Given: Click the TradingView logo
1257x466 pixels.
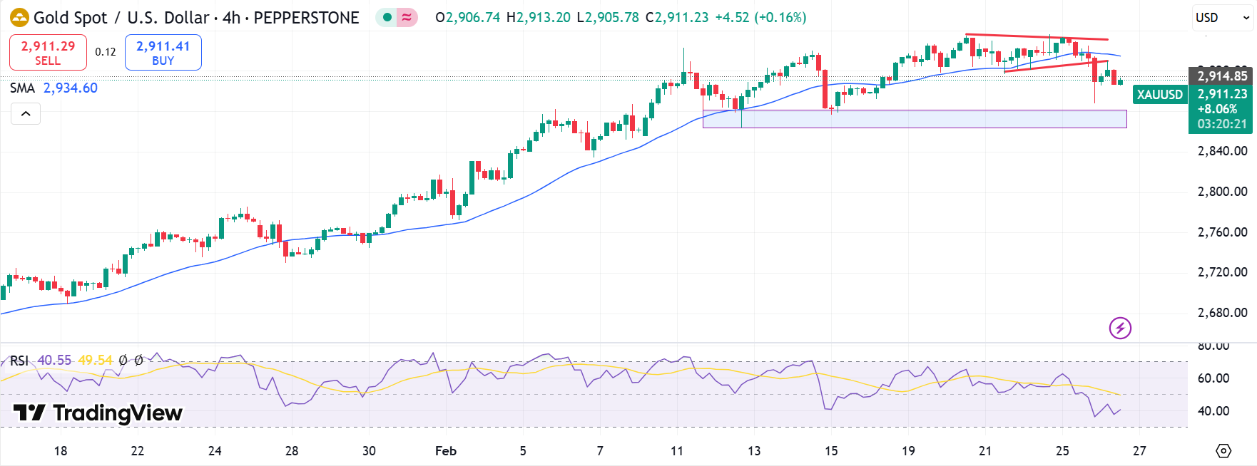Looking at the screenshot, I should [98, 413].
